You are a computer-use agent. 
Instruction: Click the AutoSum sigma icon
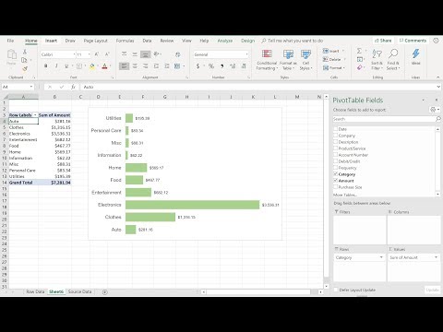(359, 51)
